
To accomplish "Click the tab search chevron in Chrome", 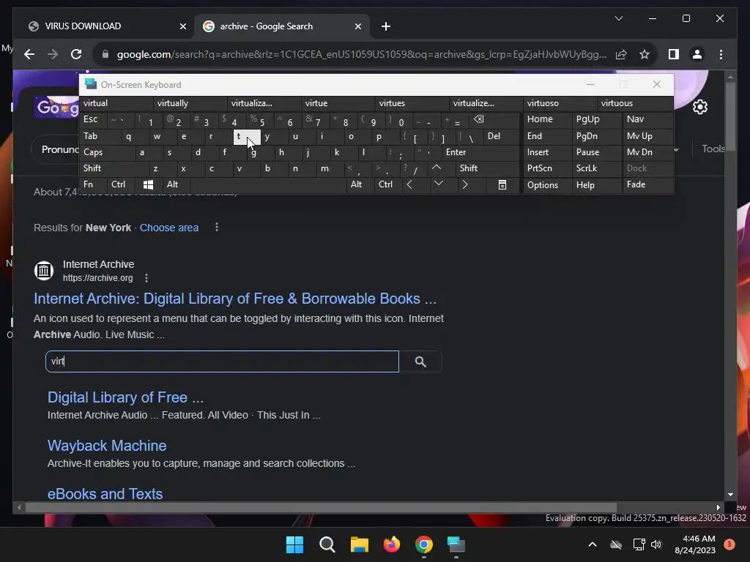I will click(618, 18).
